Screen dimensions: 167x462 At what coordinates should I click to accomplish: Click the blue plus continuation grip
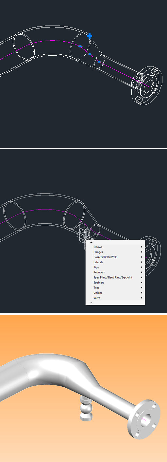[90, 36]
